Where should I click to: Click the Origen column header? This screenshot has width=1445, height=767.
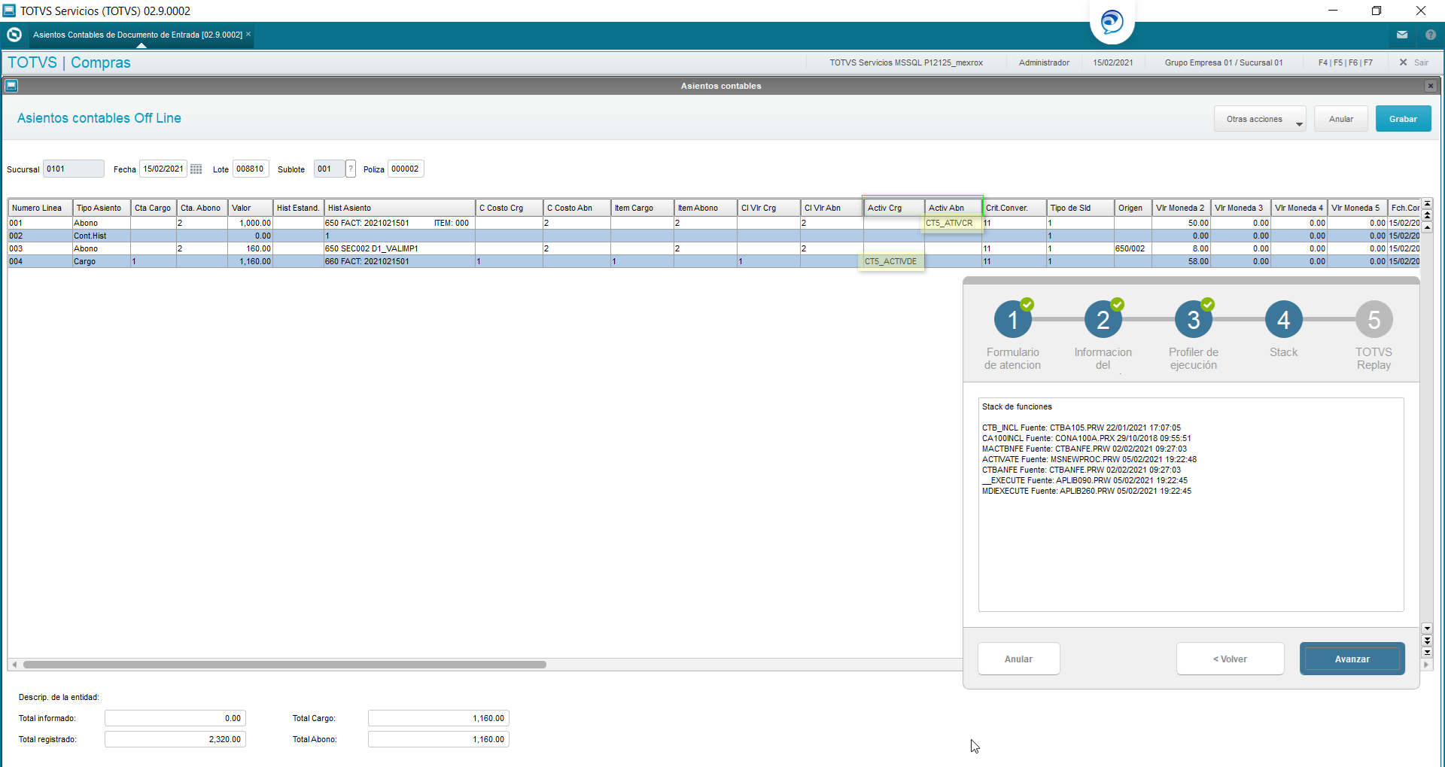tap(1133, 208)
